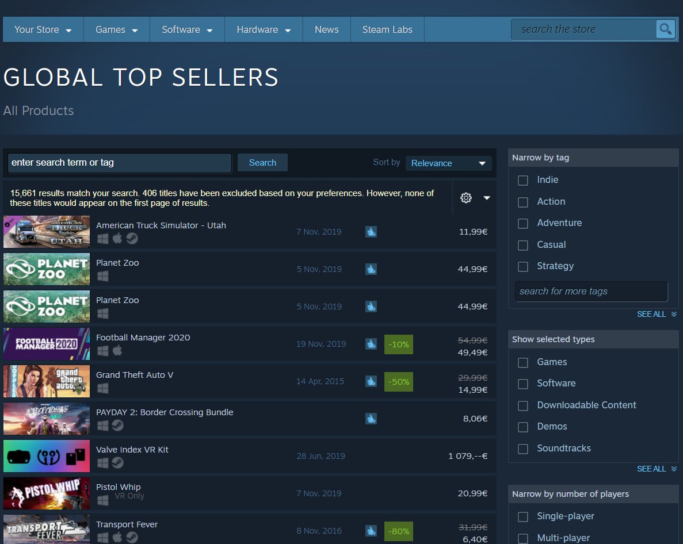Tick the Casual tag checkbox
This screenshot has height=544, width=683.
(x=522, y=245)
